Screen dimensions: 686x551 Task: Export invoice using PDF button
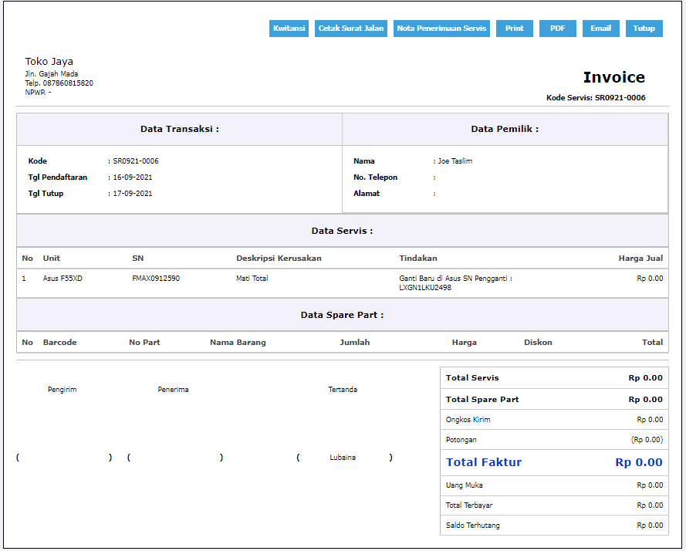pos(557,29)
